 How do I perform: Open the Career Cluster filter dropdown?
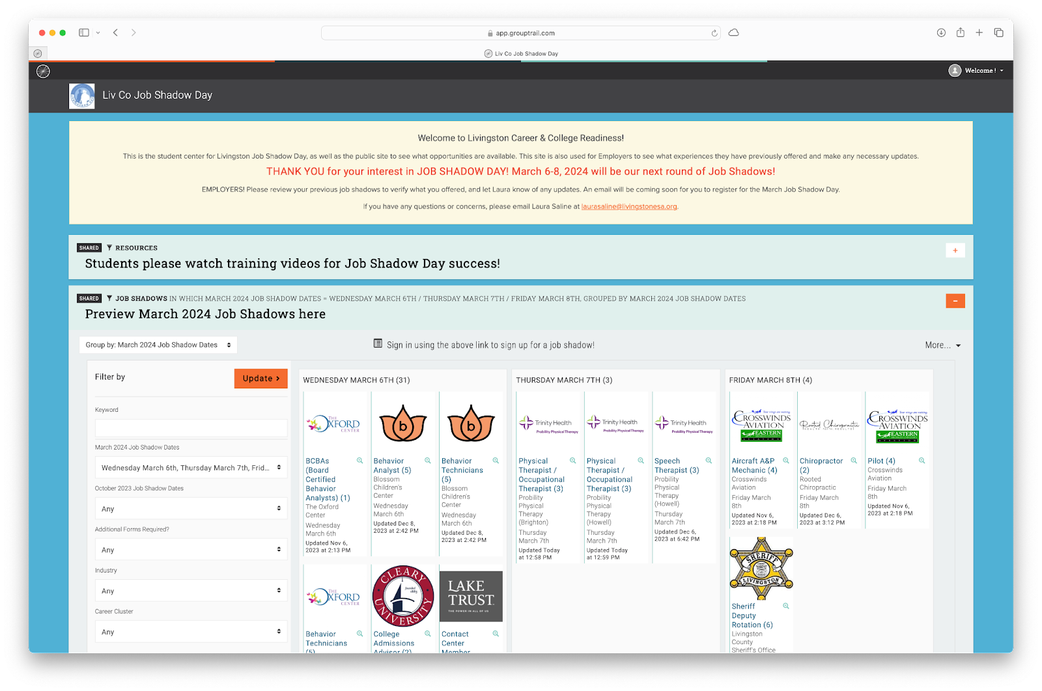coord(191,632)
